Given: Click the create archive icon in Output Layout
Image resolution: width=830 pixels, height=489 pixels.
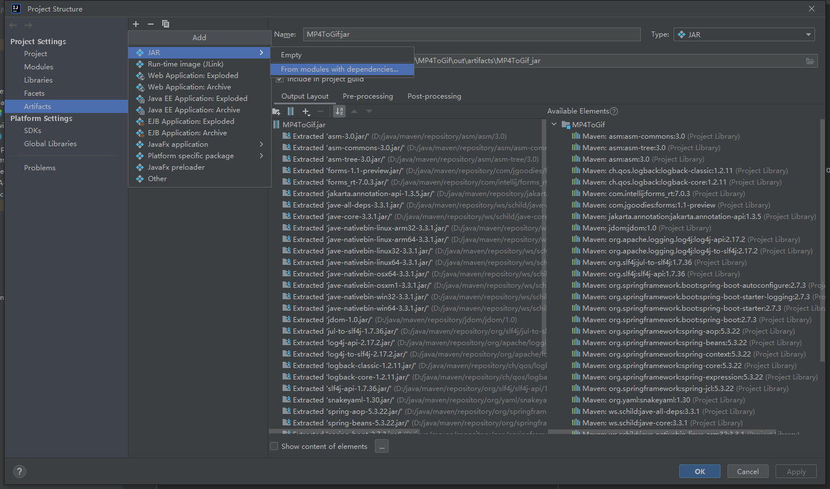Looking at the screenshot, I should tap(291, 111).
